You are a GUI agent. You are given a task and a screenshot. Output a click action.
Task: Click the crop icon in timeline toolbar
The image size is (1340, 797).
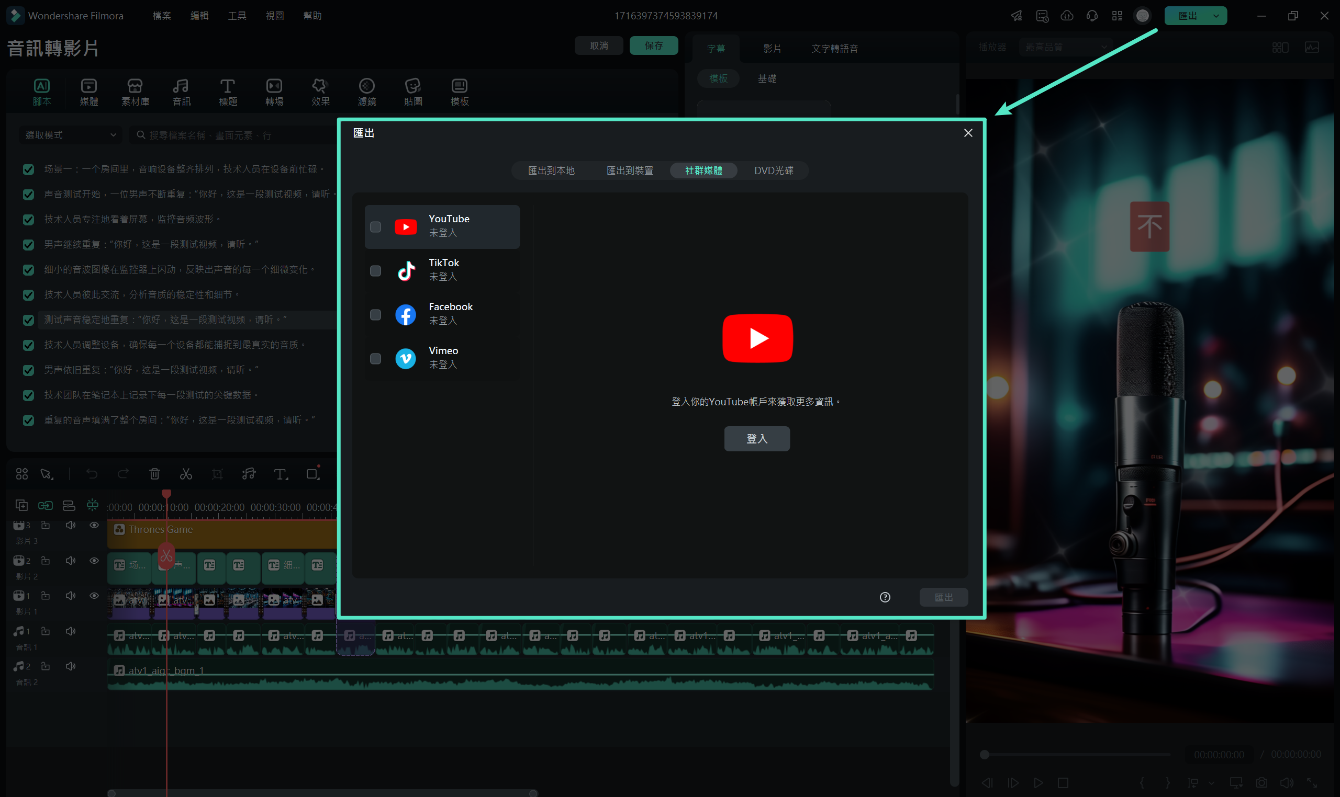pos(217,474)
